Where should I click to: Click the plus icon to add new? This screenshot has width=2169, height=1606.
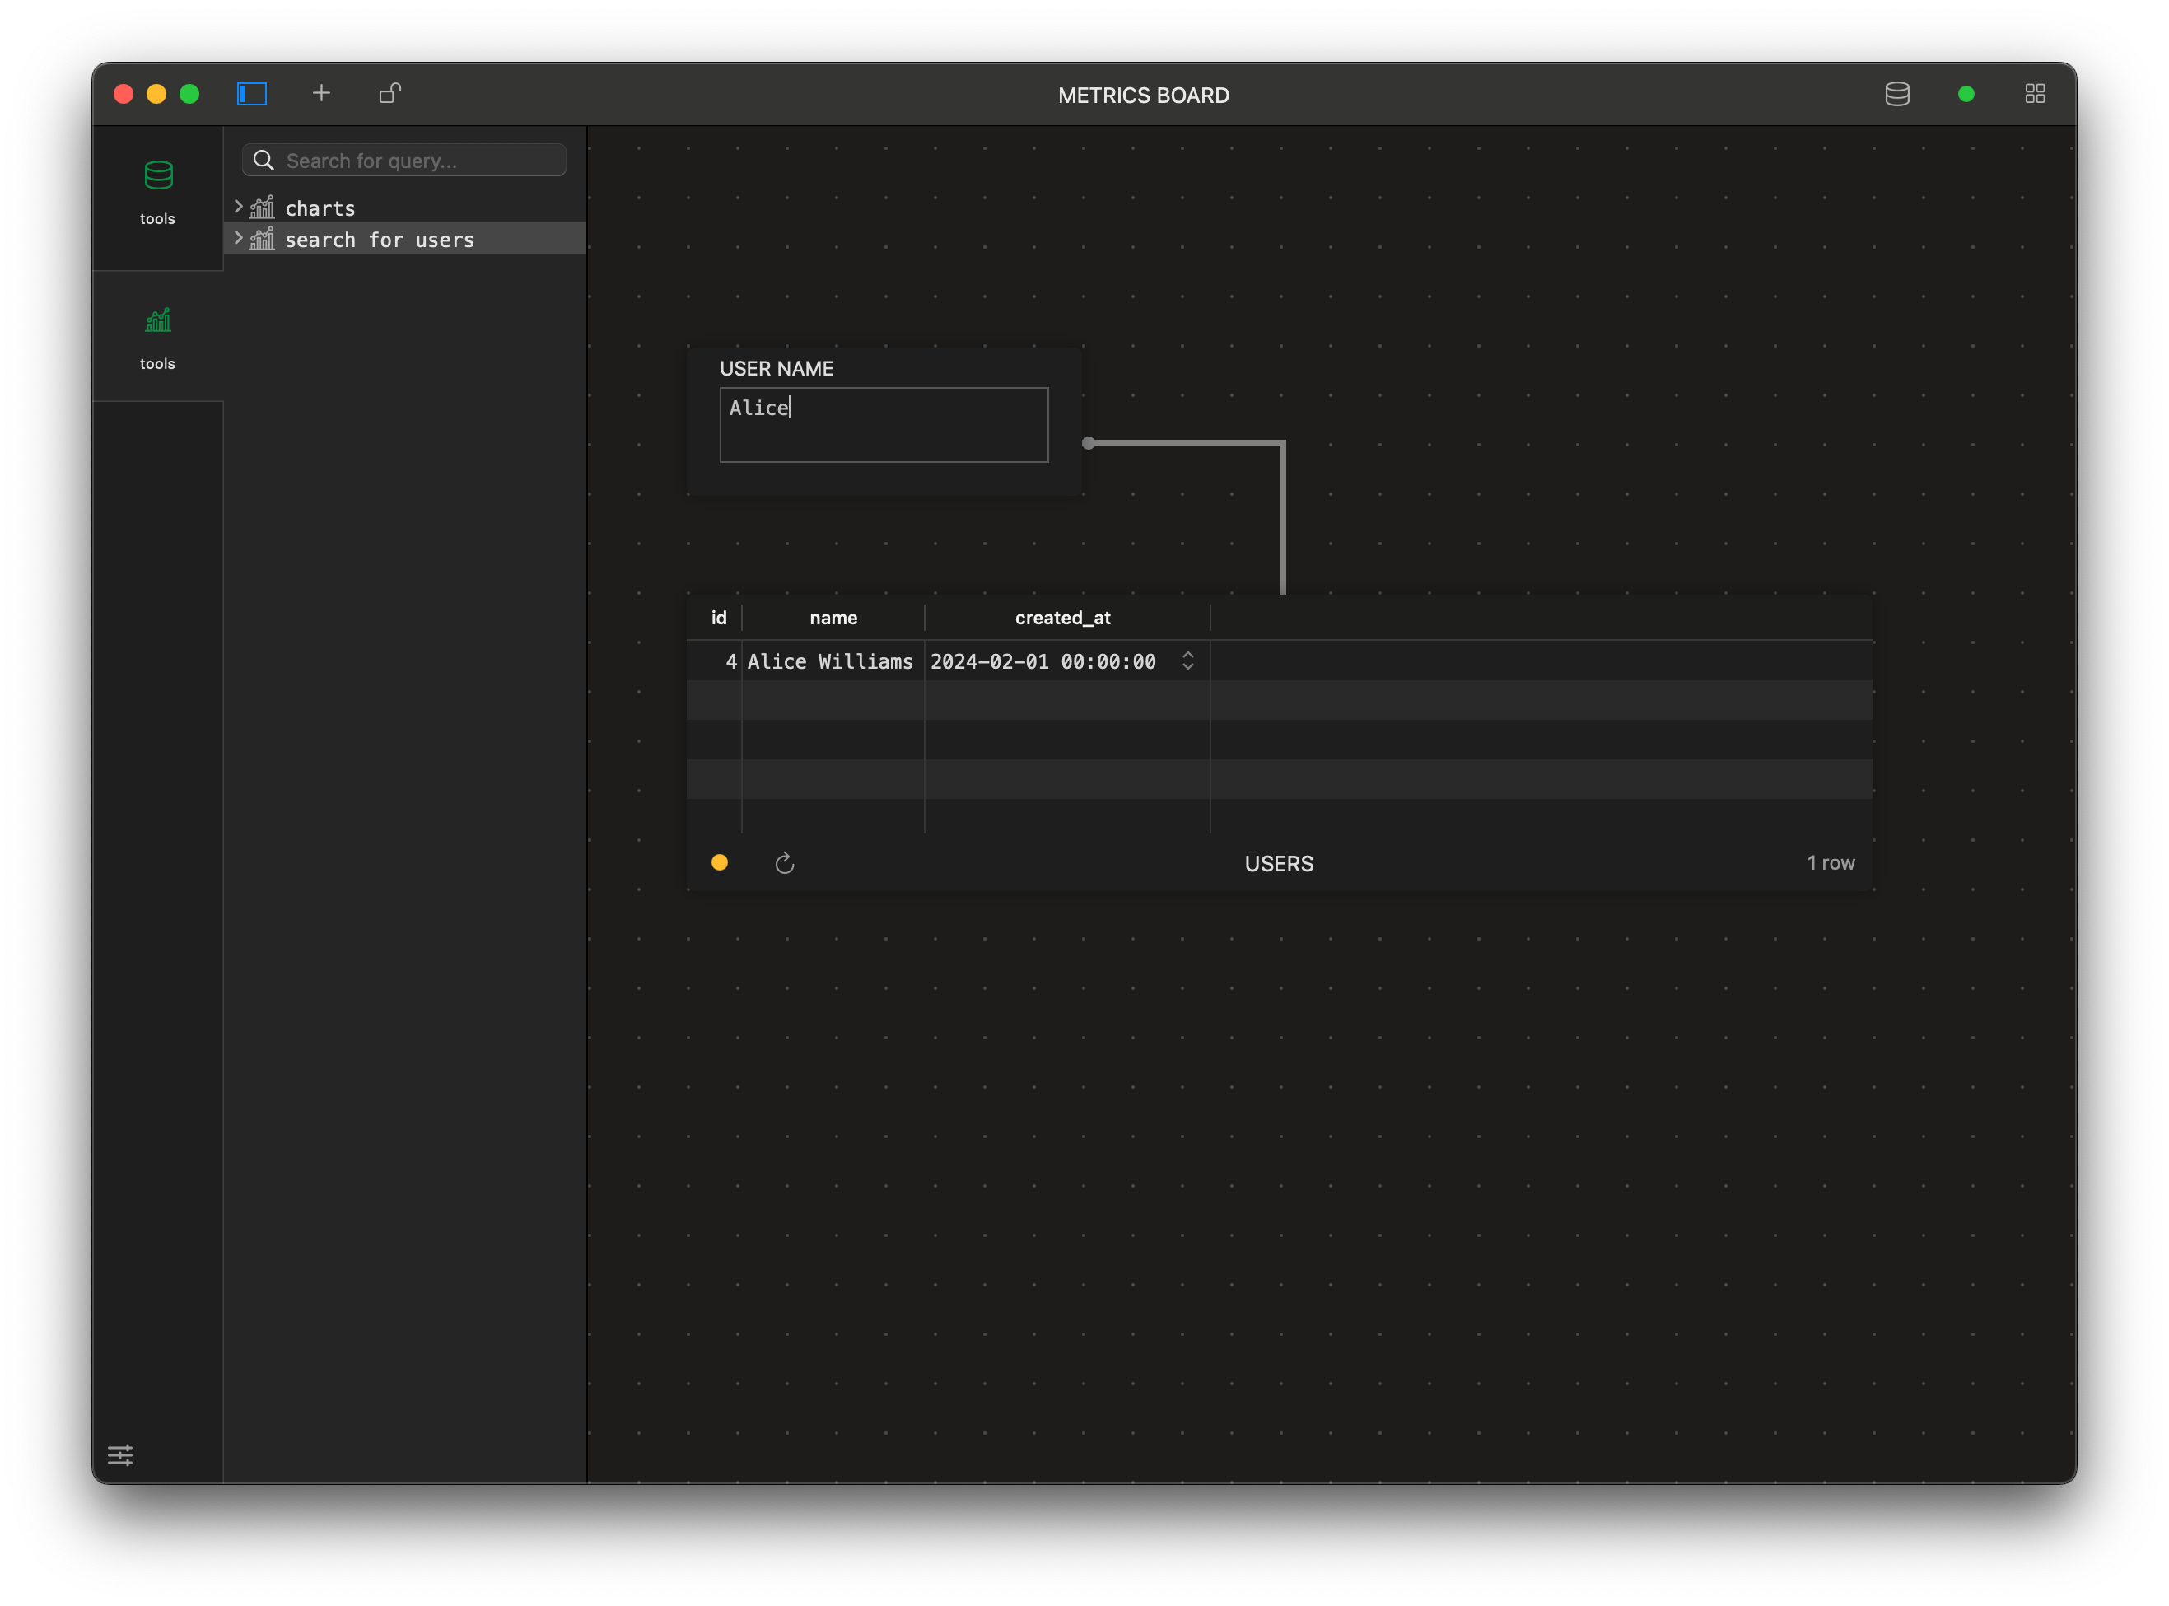click(x=320, y=93)
